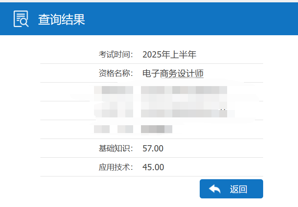Click the middle blurred row's label
Screen dimensions: 298x207
point(114,110)
